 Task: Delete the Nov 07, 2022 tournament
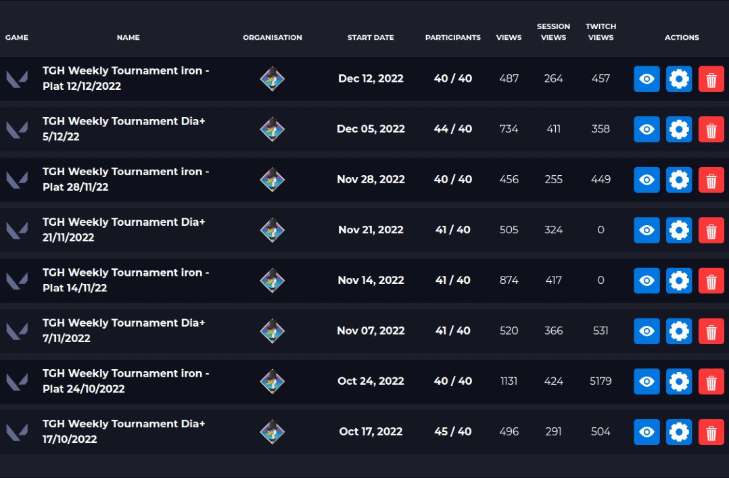pyautogui.click(x=711, y=331)
